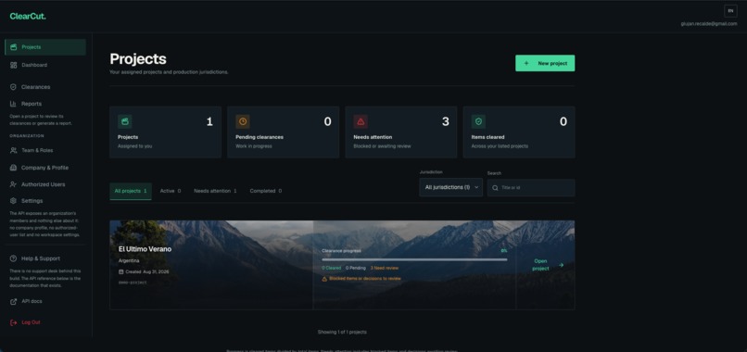The width and height of the screenshot is (747, 352).
Task: Click the Reports chart icon in sidebar
Action: [13, 104]
